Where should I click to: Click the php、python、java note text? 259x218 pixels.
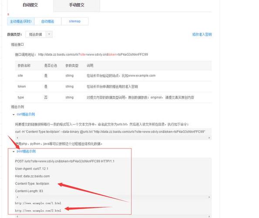(59, 144)
